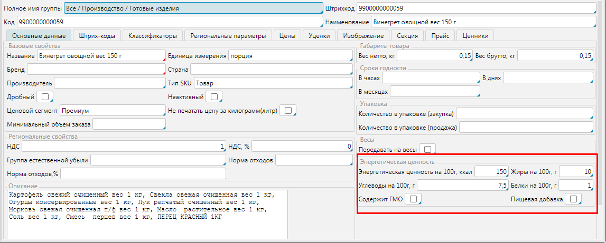
Task: Select the Цены tab
Action: click(287, 35)
